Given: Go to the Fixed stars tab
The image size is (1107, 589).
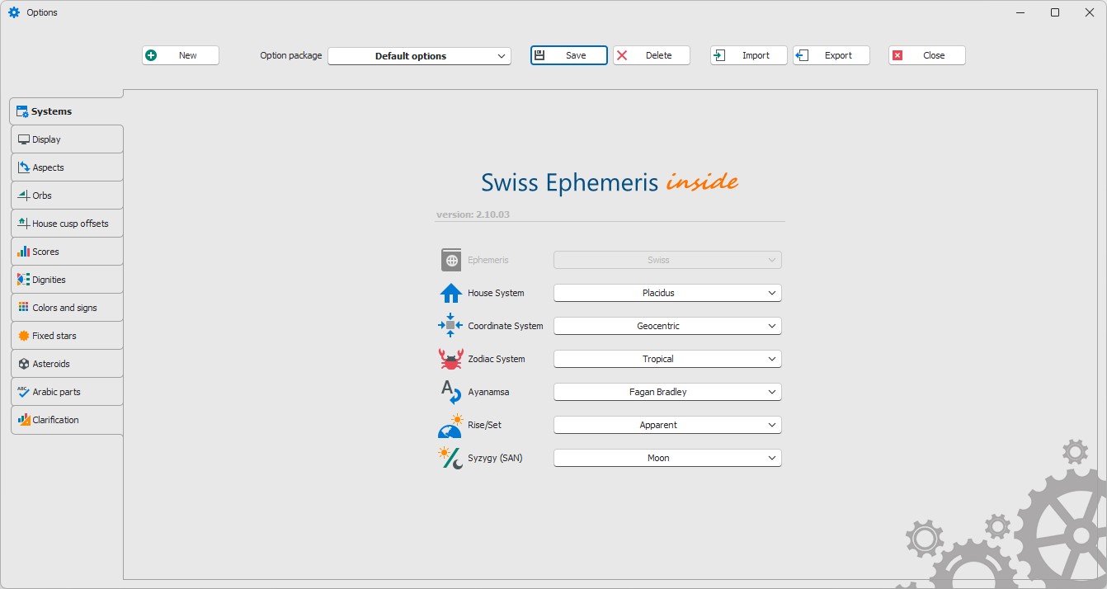Looking at the screenshot, I should pyautogui.click(x=67, y=336).
